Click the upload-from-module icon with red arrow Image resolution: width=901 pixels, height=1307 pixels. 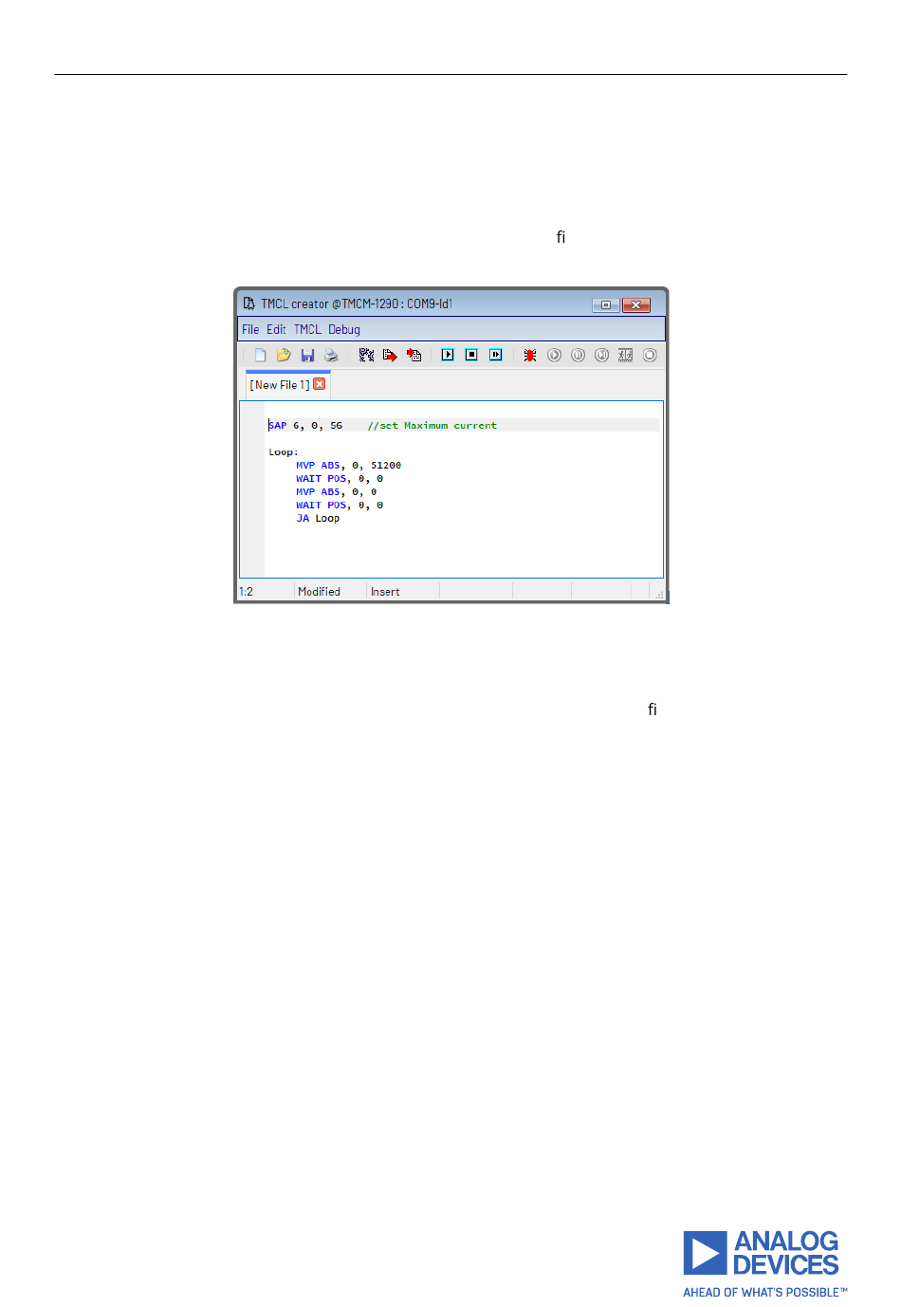pyautogui.click(x=414, y=355)
